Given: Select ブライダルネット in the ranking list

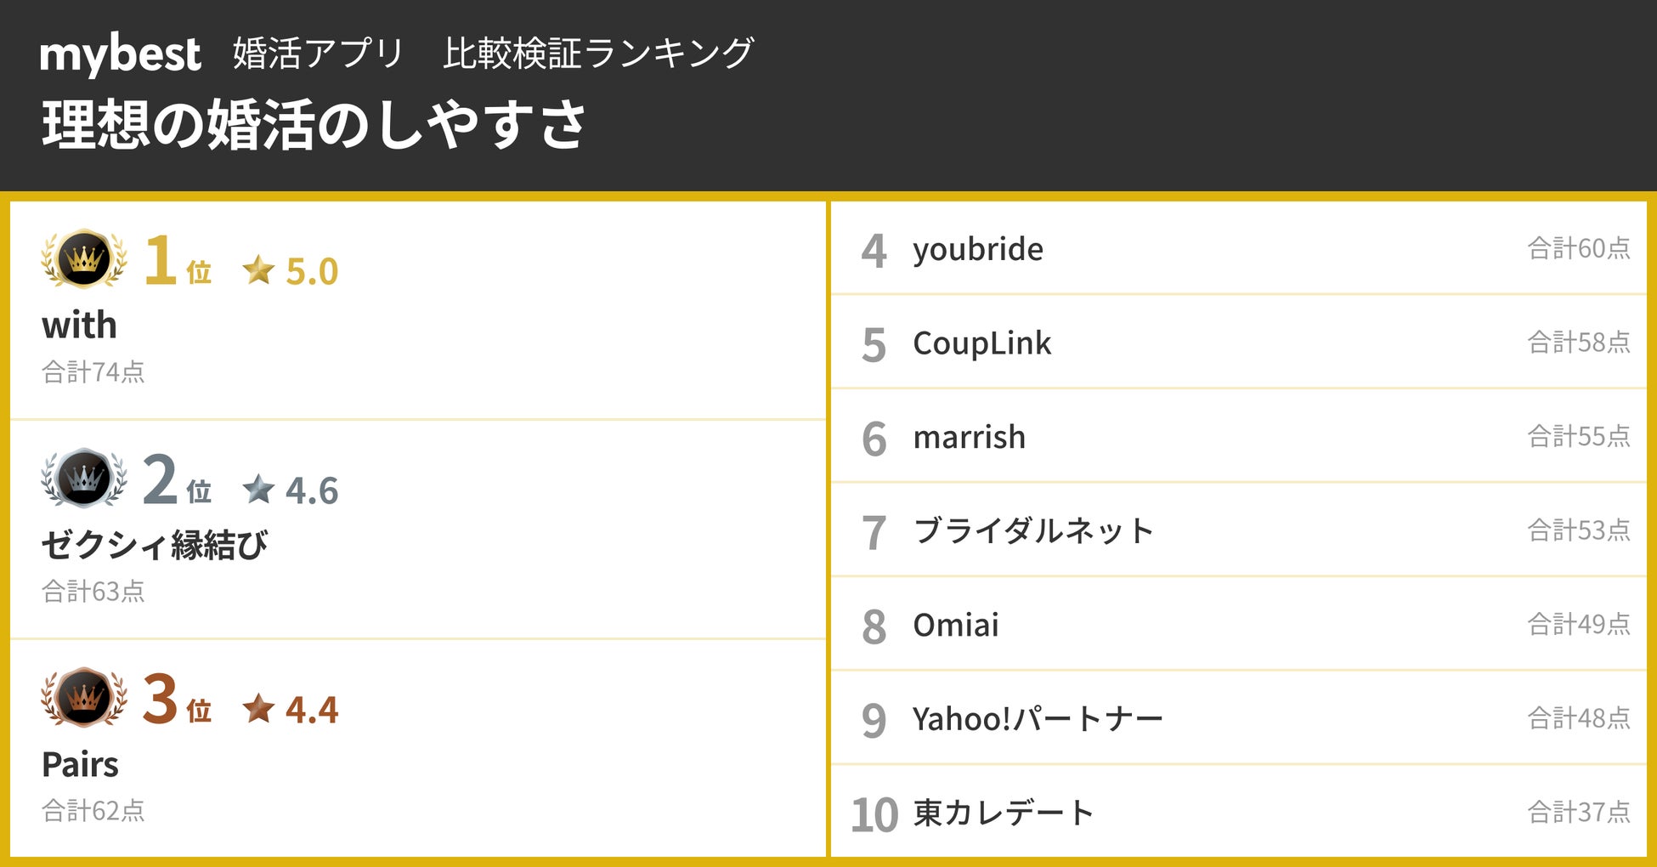Looking at the screenshot, I should coord(1033,531).
